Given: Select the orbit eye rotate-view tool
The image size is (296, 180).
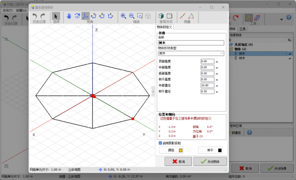Looking at the screenshot, I should tap(77, 16).
